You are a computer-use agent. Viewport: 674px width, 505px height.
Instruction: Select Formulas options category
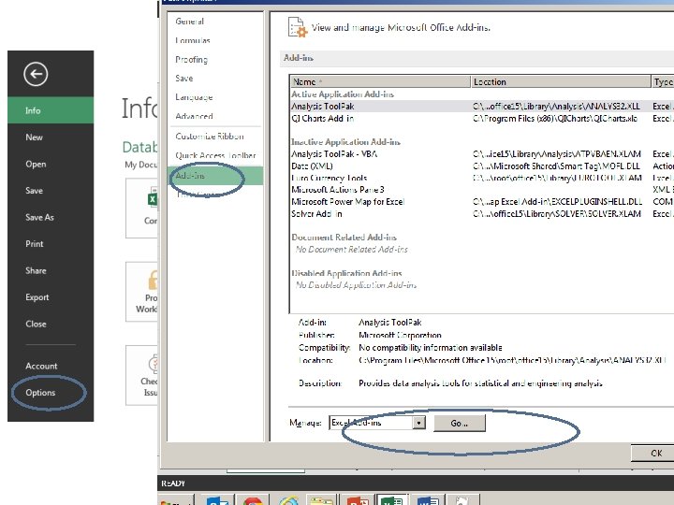coord(215,40)
